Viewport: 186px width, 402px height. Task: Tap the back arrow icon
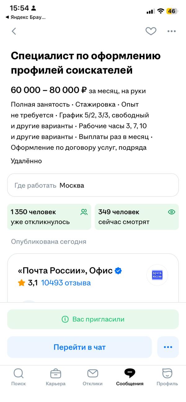(14, 31)
